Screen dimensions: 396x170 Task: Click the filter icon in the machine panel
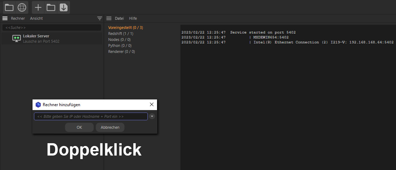pyautogui.click(x=100, y=18)
